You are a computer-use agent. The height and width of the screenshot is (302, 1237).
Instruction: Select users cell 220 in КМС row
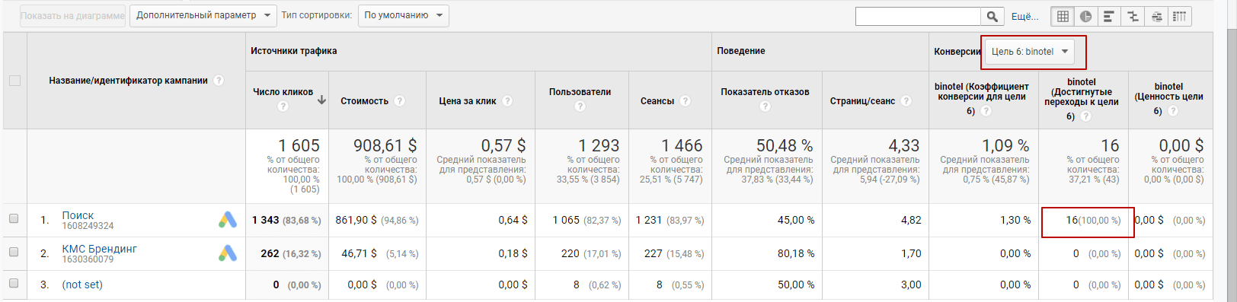pos(571,253)
